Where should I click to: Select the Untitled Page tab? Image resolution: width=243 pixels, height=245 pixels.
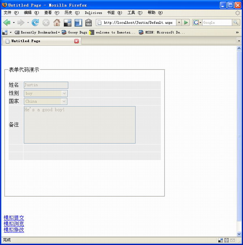tap(42, 41)
